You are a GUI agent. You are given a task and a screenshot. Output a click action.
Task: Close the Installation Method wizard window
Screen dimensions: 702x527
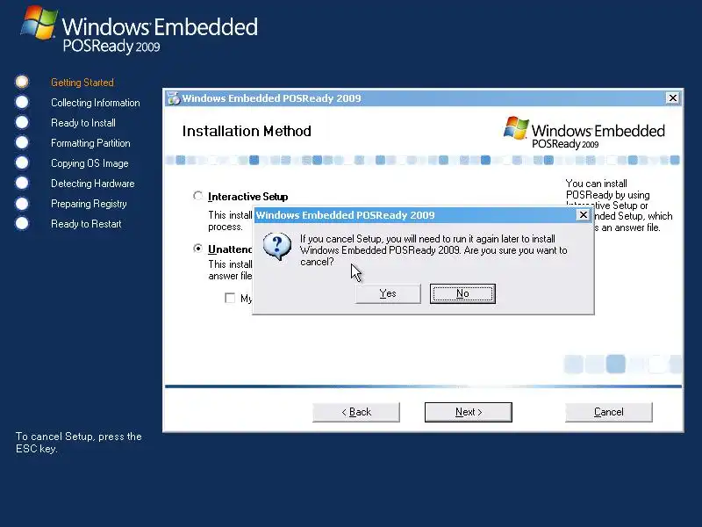click(x=672, y=97)
